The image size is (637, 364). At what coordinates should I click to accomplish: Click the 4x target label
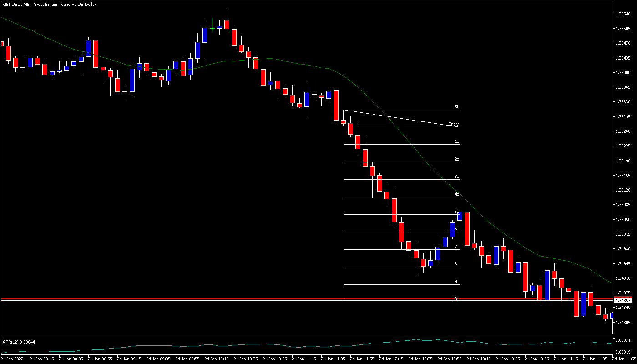click(457, 194)
